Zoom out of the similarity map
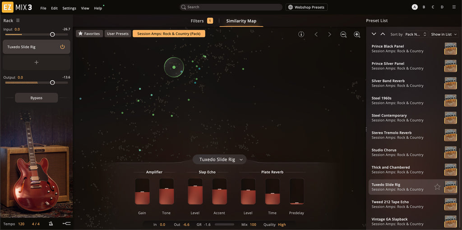This screenshot has height=230, width=462. 343,34
